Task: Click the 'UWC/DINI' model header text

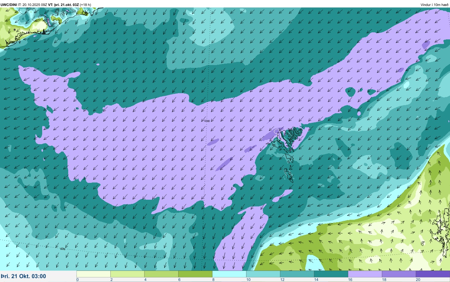Action: point(9,5)
